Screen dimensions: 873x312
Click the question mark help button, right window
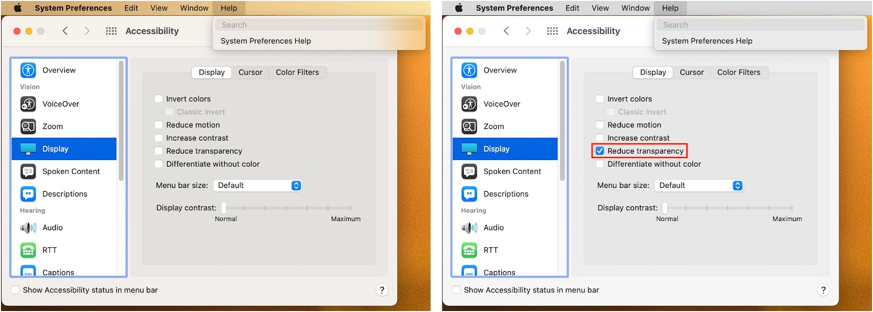point(823,290)
